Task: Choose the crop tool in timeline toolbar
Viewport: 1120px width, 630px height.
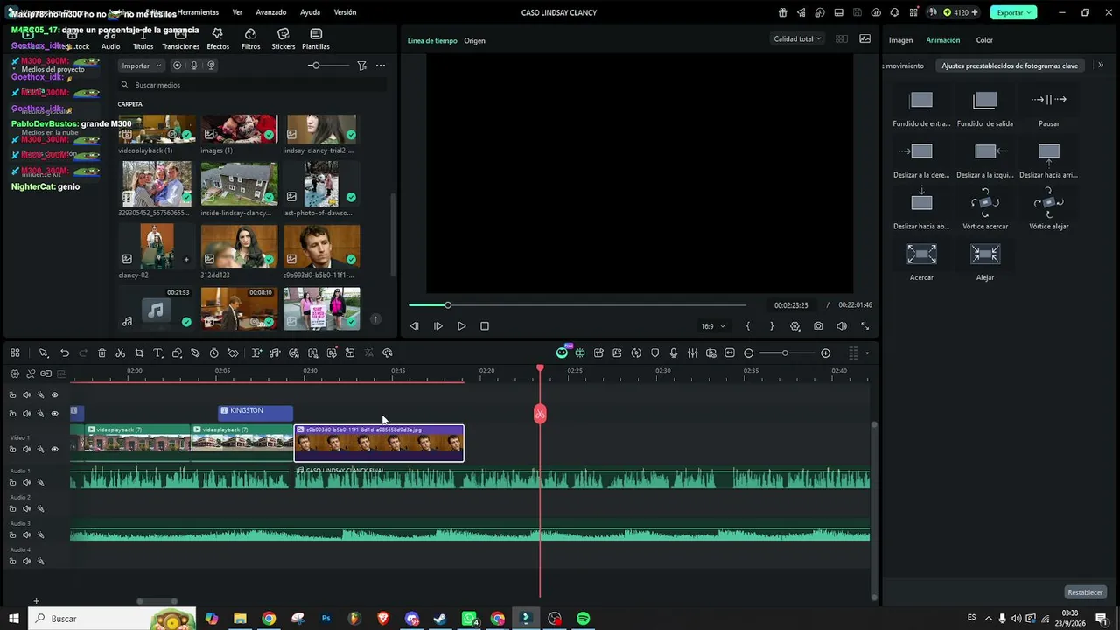Action: click(139, 353)
